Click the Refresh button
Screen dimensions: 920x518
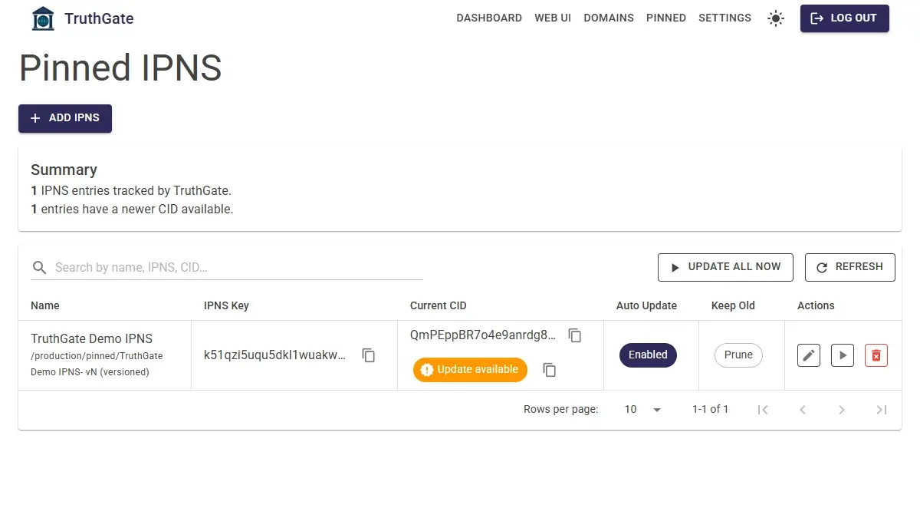[x=850, y=267]
